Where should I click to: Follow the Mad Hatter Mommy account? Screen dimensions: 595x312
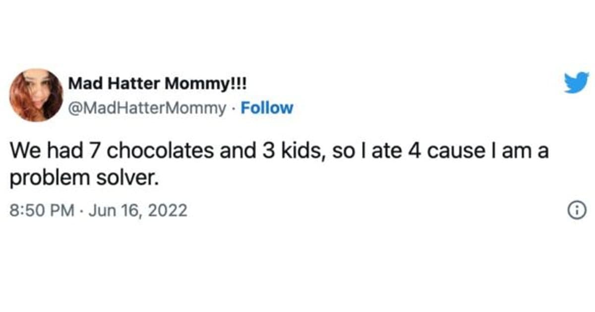coord(267,107)
